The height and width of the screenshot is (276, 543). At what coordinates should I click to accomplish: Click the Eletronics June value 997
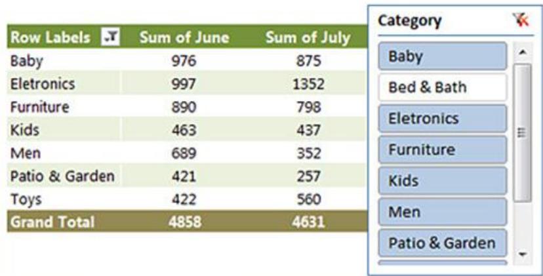pos(184,84)
